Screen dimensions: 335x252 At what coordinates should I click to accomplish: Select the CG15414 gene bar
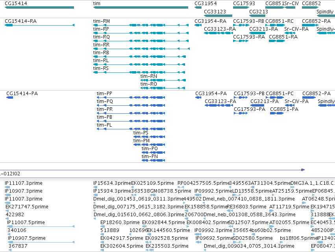(39, 7)
